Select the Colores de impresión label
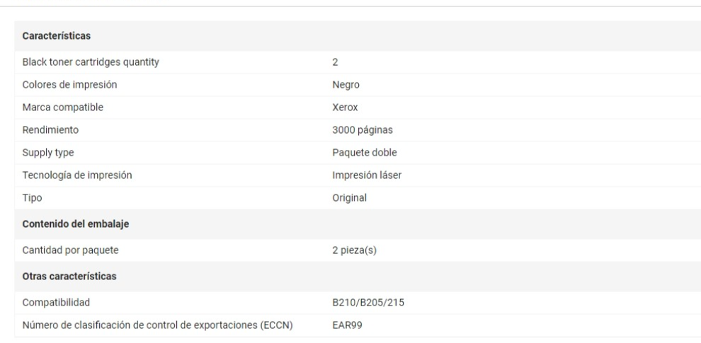 point(69,84)
